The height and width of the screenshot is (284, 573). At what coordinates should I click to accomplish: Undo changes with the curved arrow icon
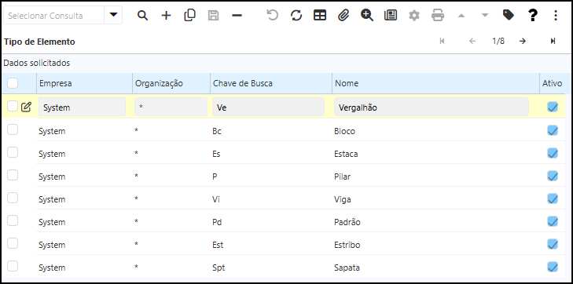pos(272,16)
